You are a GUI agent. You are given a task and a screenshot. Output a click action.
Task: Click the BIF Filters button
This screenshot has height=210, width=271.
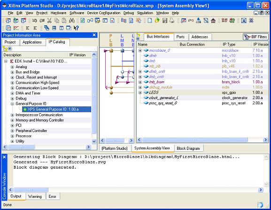click(256, 37)
